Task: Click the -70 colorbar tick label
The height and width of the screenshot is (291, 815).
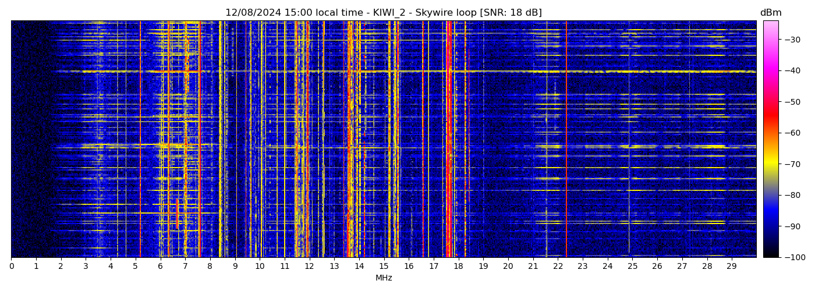Action: click(x=791, y=164)
